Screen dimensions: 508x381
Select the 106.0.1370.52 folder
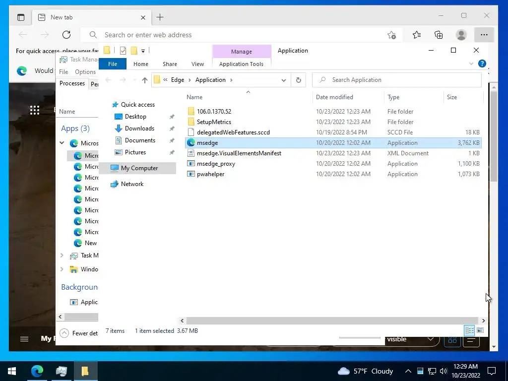click(333, 112)
